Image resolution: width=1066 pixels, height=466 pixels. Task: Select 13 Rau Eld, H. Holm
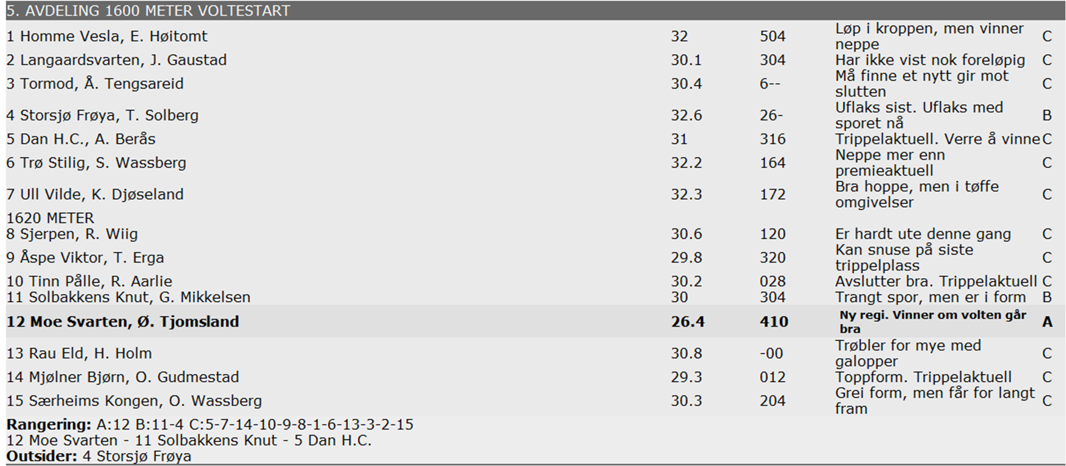pos(79,353)
